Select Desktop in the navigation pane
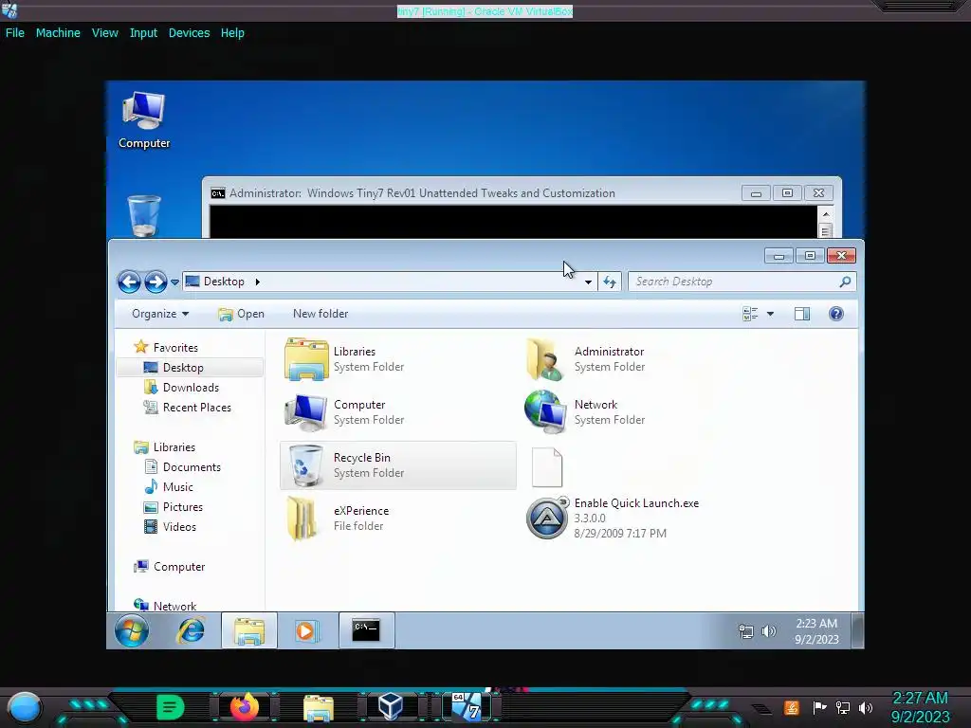The width and height of the screenshot is (971, 728). click(190, 368)
